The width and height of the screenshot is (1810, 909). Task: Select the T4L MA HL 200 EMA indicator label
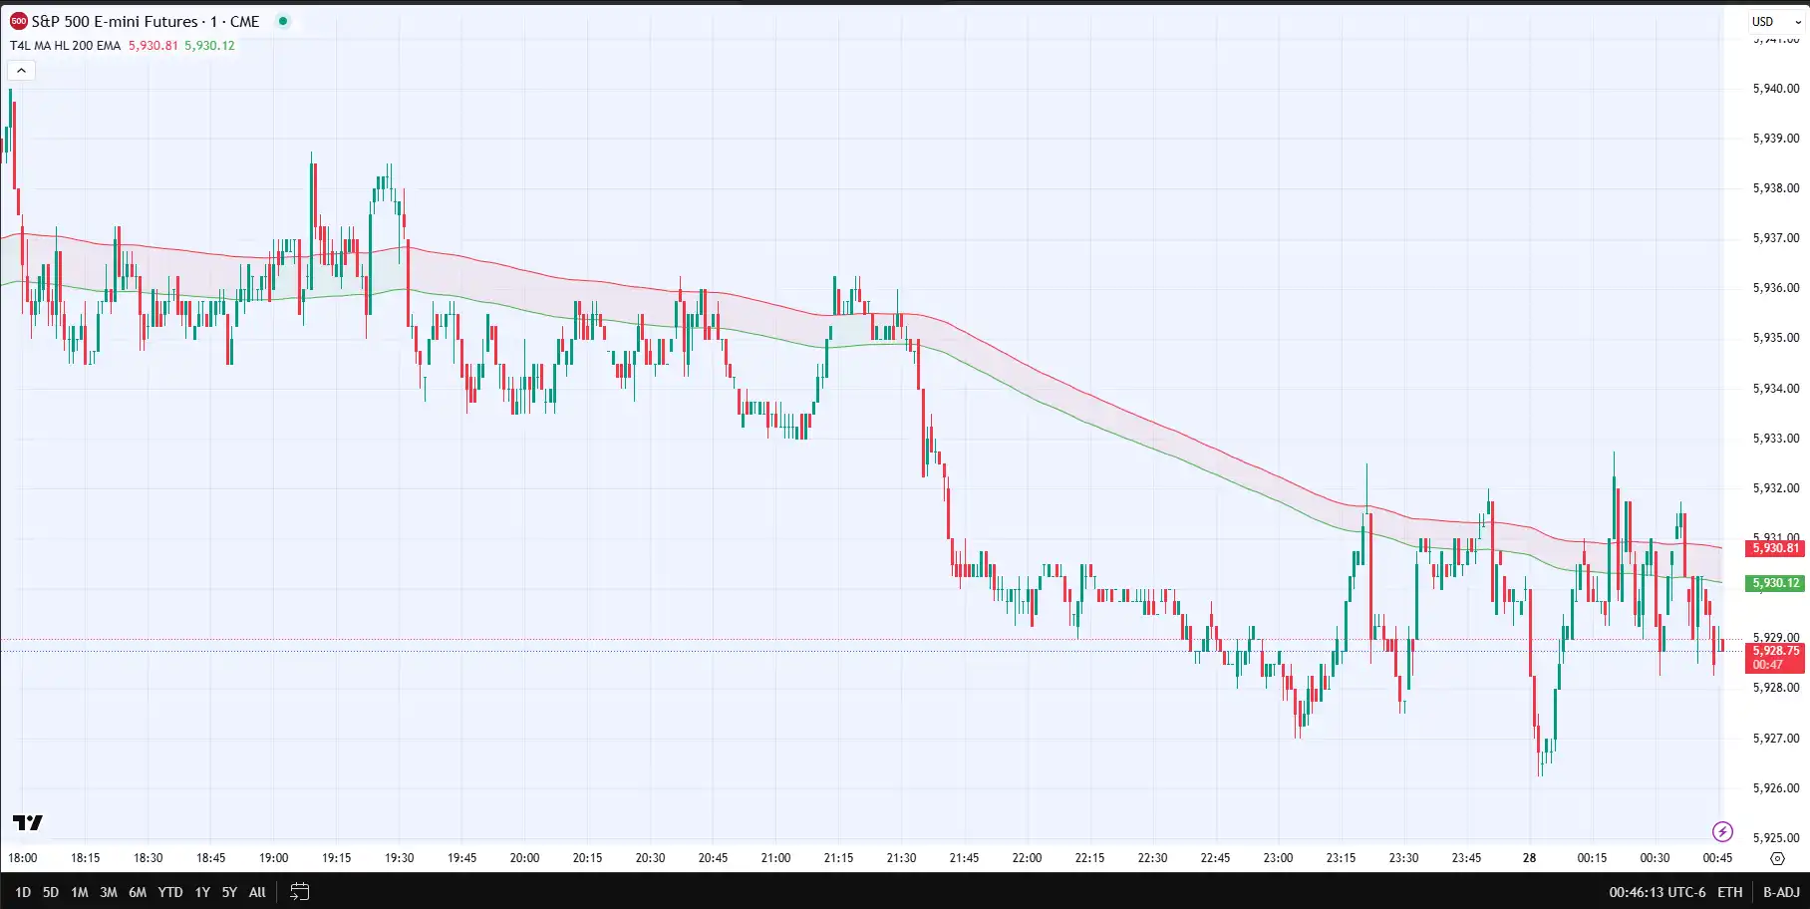(x=66, y=46)
